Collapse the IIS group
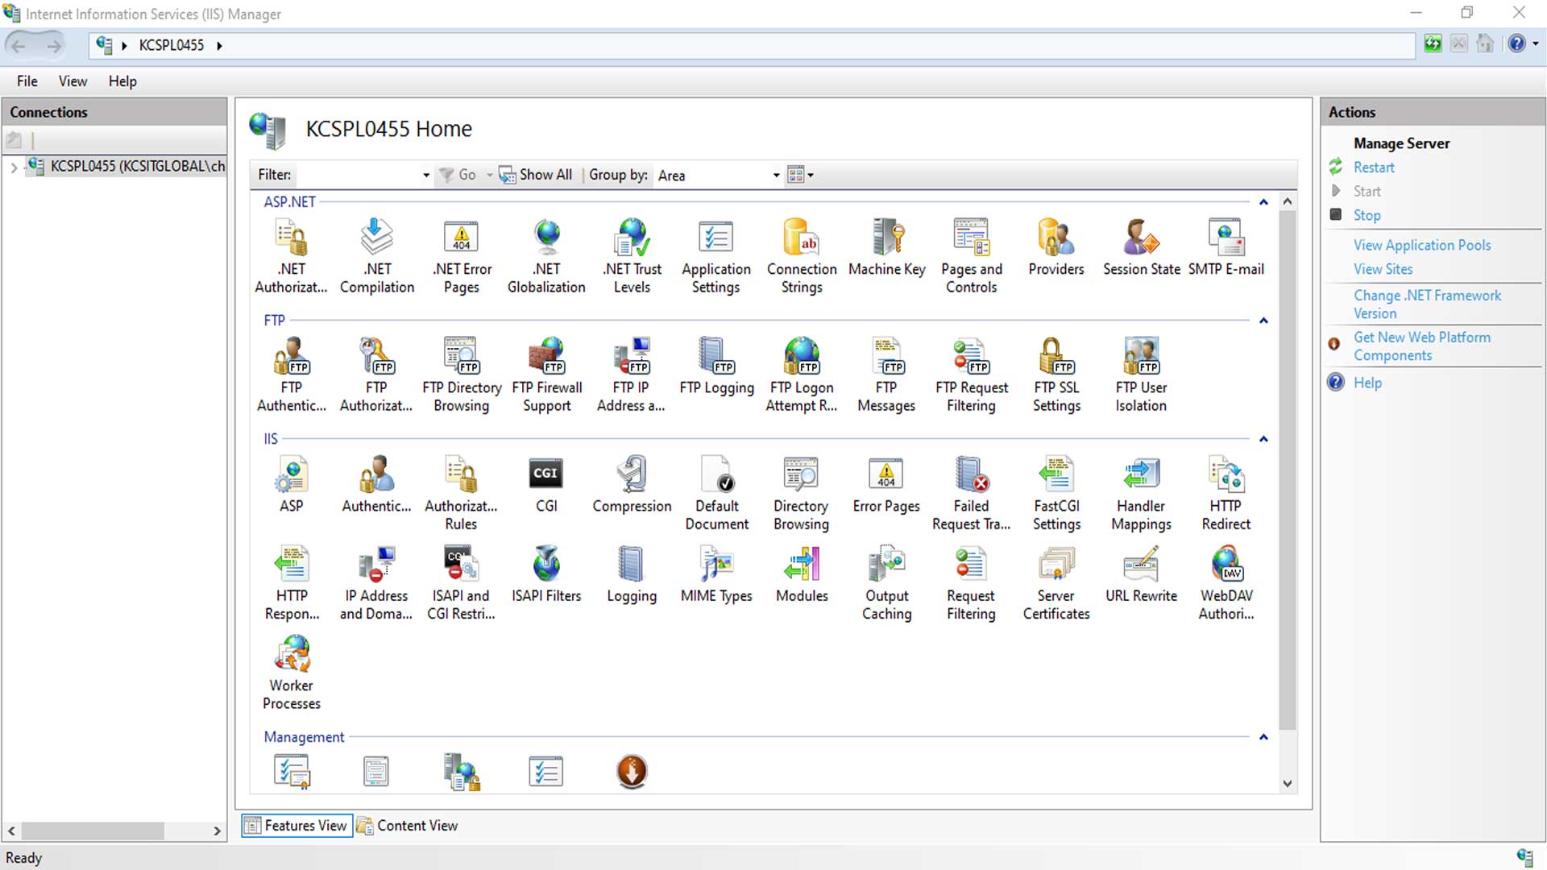 (x=1263, y=439)
